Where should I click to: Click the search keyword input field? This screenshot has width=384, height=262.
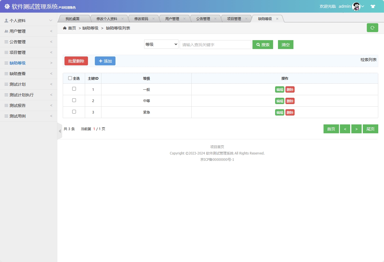point(215,44)
